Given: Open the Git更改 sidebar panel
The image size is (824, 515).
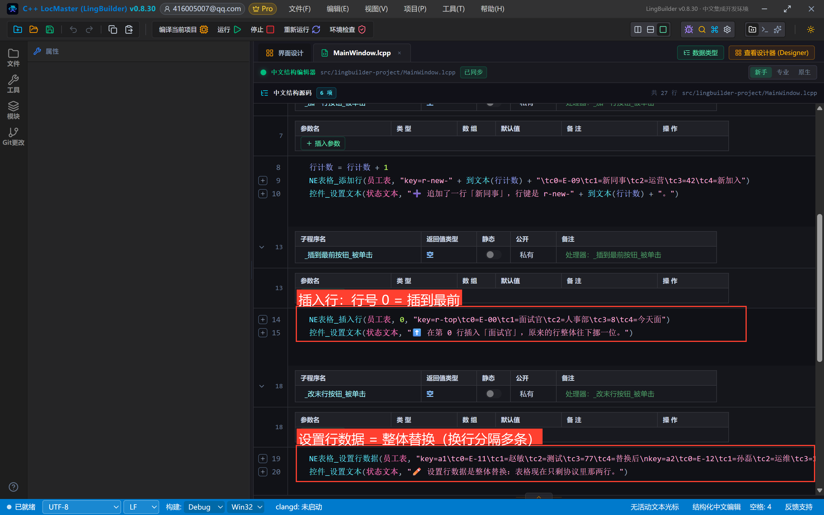Looking at the screenshot, I should pos(13,136).
